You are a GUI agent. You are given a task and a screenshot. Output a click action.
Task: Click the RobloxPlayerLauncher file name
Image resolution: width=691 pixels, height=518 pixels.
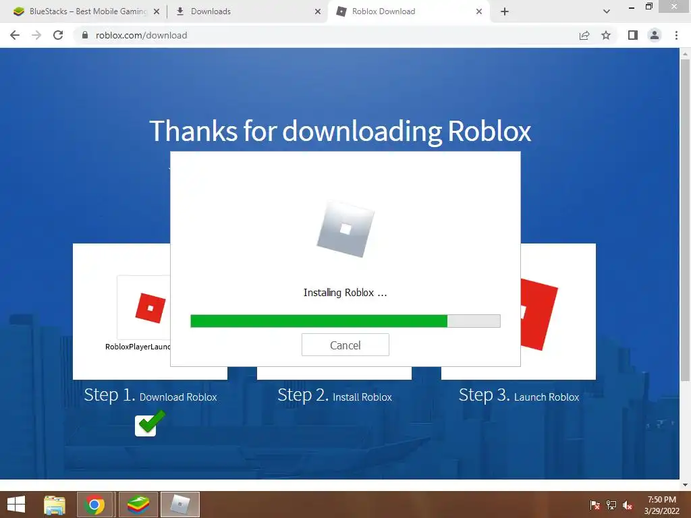pos(138,347)
